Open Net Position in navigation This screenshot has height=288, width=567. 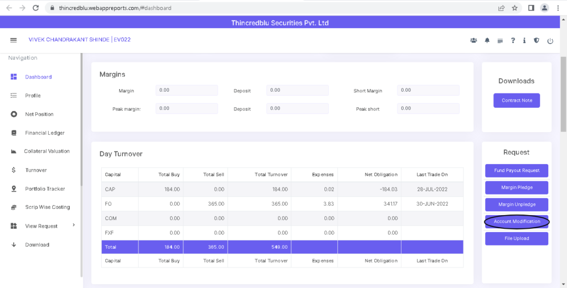tap(39, 114)
